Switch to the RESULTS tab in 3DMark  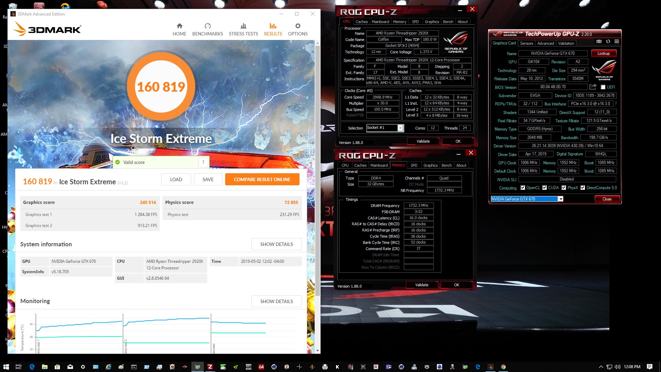pos(273,30)
